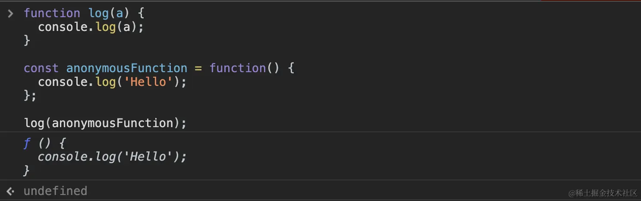The image size is (641, 201).
Task: Select the undefined return value
Action: 55,191
